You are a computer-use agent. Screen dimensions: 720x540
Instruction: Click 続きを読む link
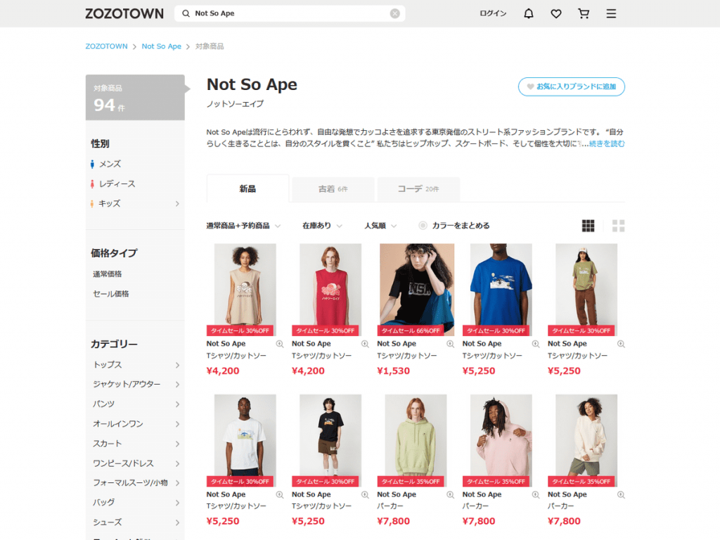pos(607,143)
